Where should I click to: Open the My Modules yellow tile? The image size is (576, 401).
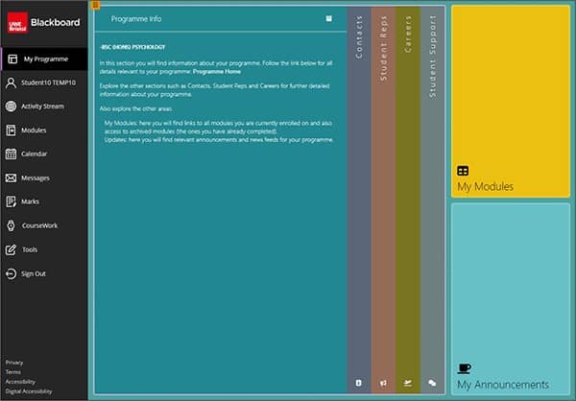(x=511, y=102)
